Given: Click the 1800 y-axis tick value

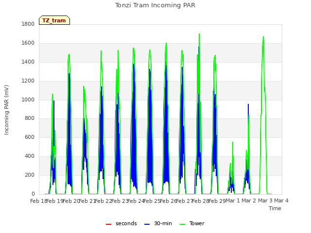Looking at the screenshot, I should tap(28, 24).
